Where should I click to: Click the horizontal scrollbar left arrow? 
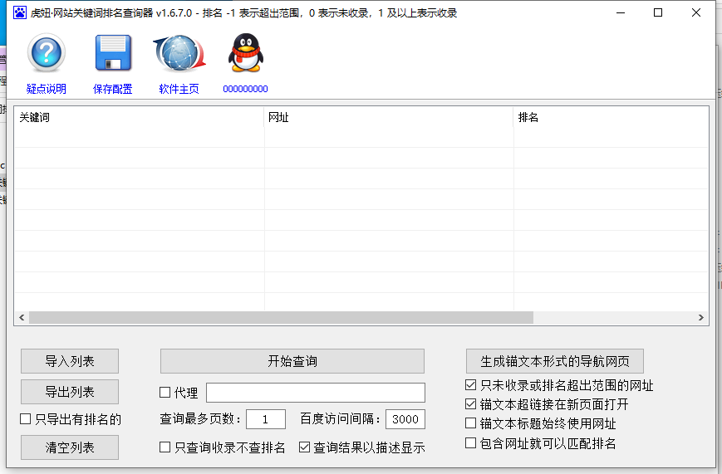pos(22,318)
